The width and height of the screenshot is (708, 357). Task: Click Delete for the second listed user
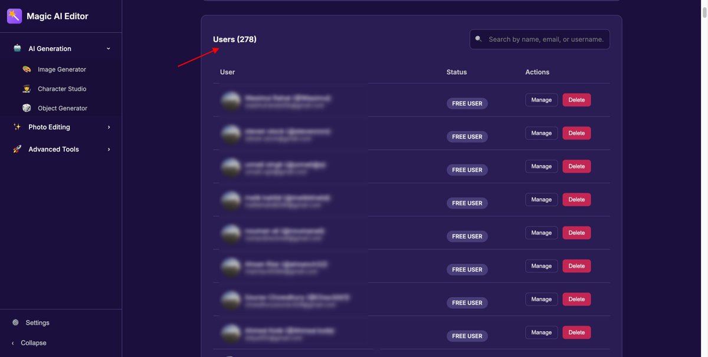click(576, 133)
